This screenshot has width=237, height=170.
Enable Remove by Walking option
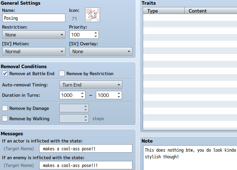tap(5, 119)
